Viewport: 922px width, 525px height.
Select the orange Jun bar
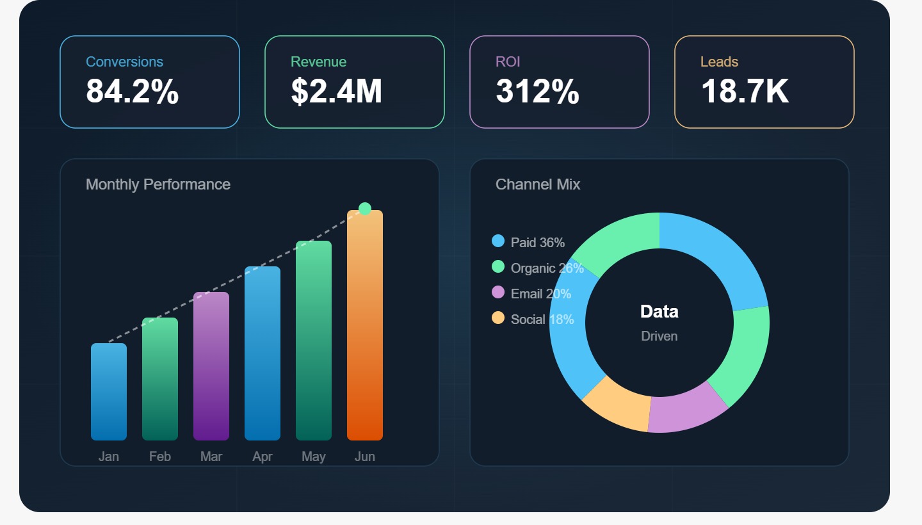(365, 325)
